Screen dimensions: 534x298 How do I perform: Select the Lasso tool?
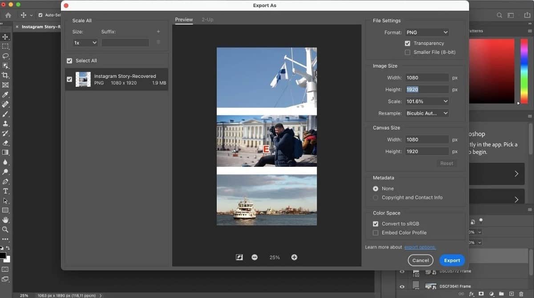6,56
